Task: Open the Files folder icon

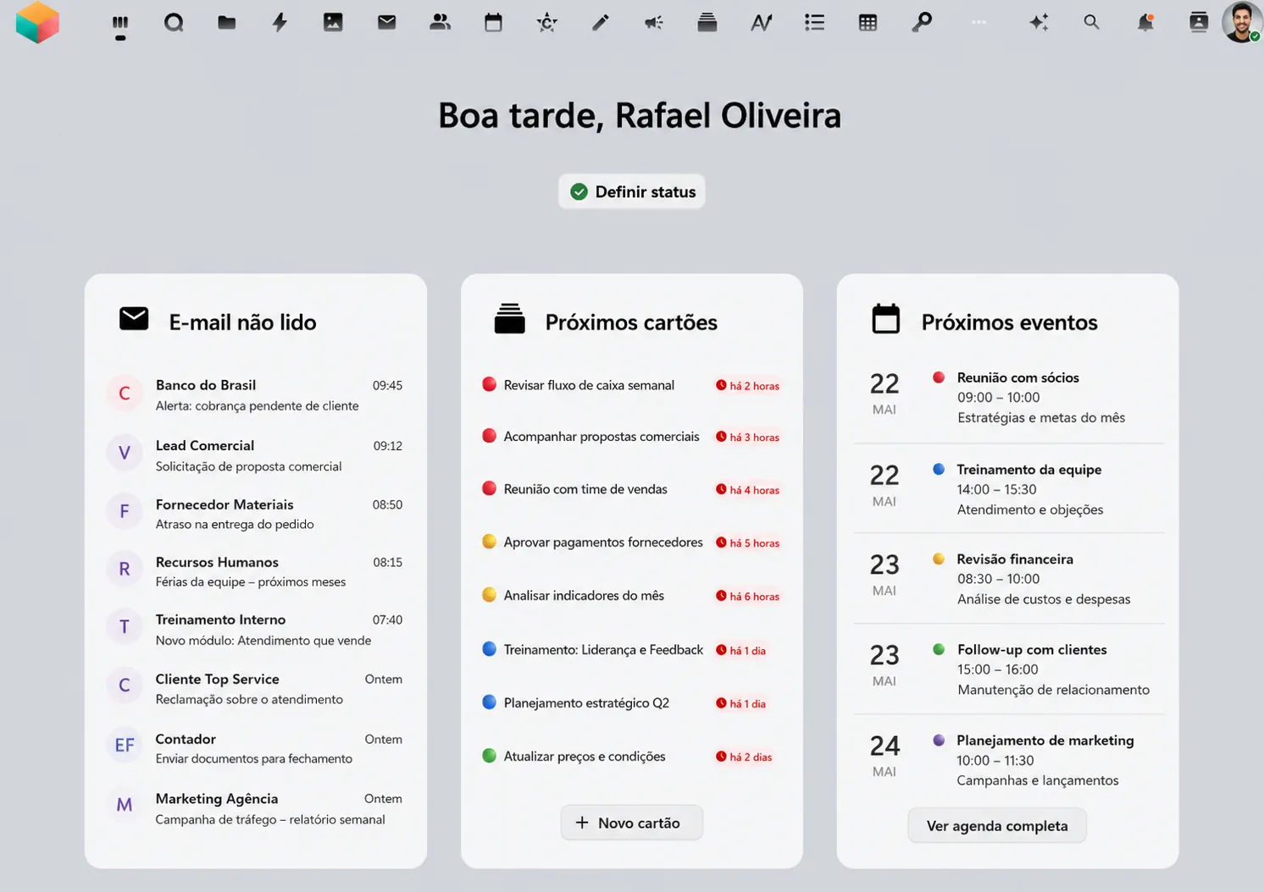Action: (x=226, y=23)
